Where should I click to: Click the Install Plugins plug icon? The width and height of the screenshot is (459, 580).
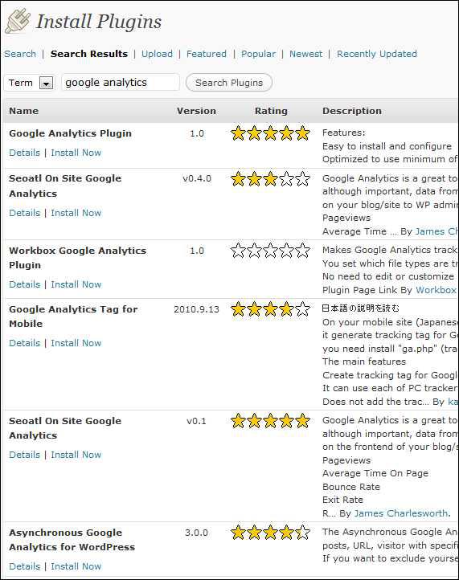point(18,22)
